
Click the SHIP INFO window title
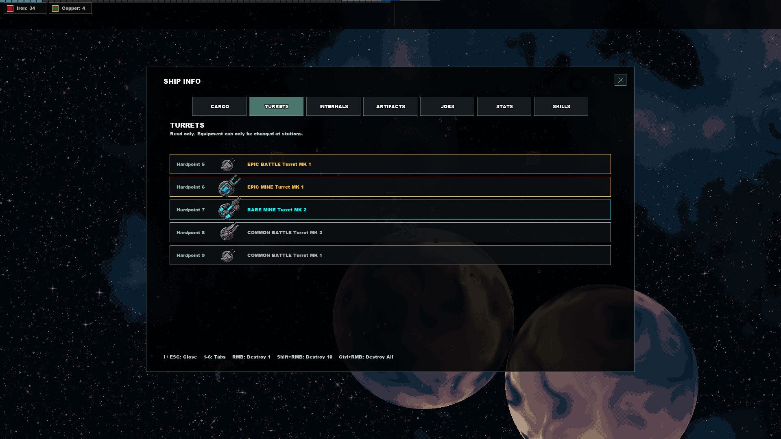tap(182, 81)
